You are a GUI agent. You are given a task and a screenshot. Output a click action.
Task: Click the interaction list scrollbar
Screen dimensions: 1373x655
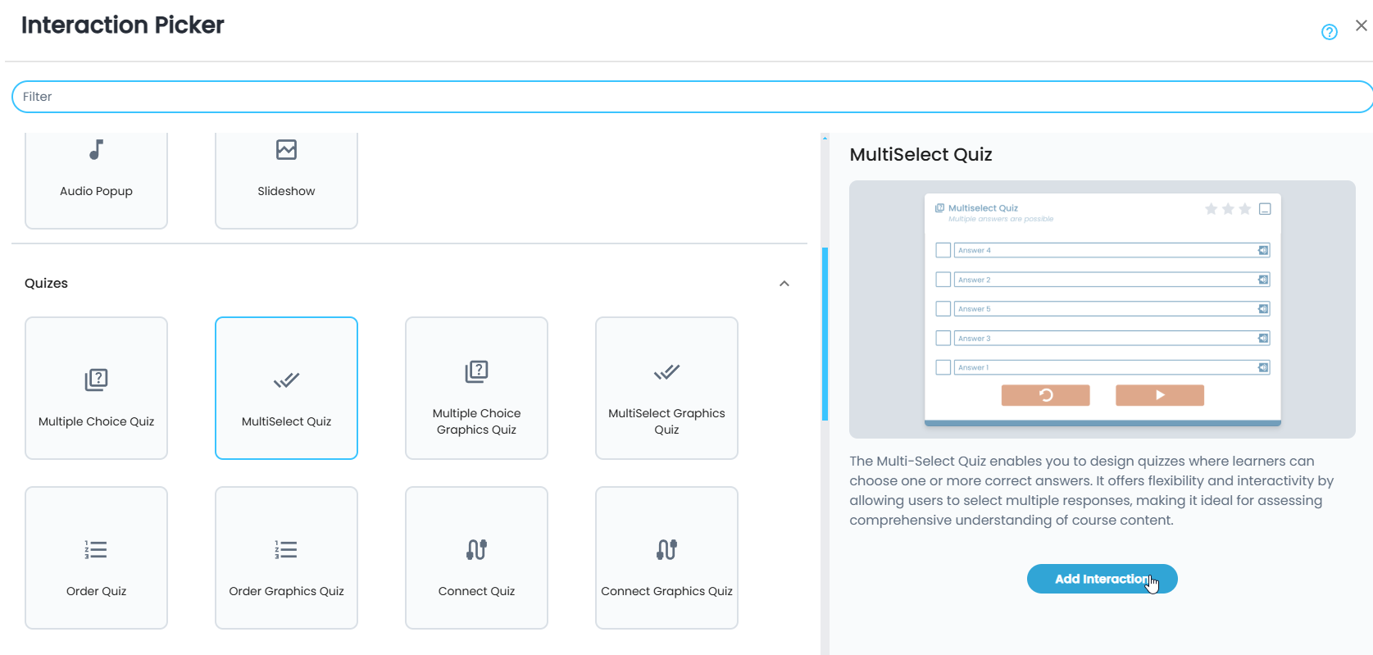[x=825, y=334]
